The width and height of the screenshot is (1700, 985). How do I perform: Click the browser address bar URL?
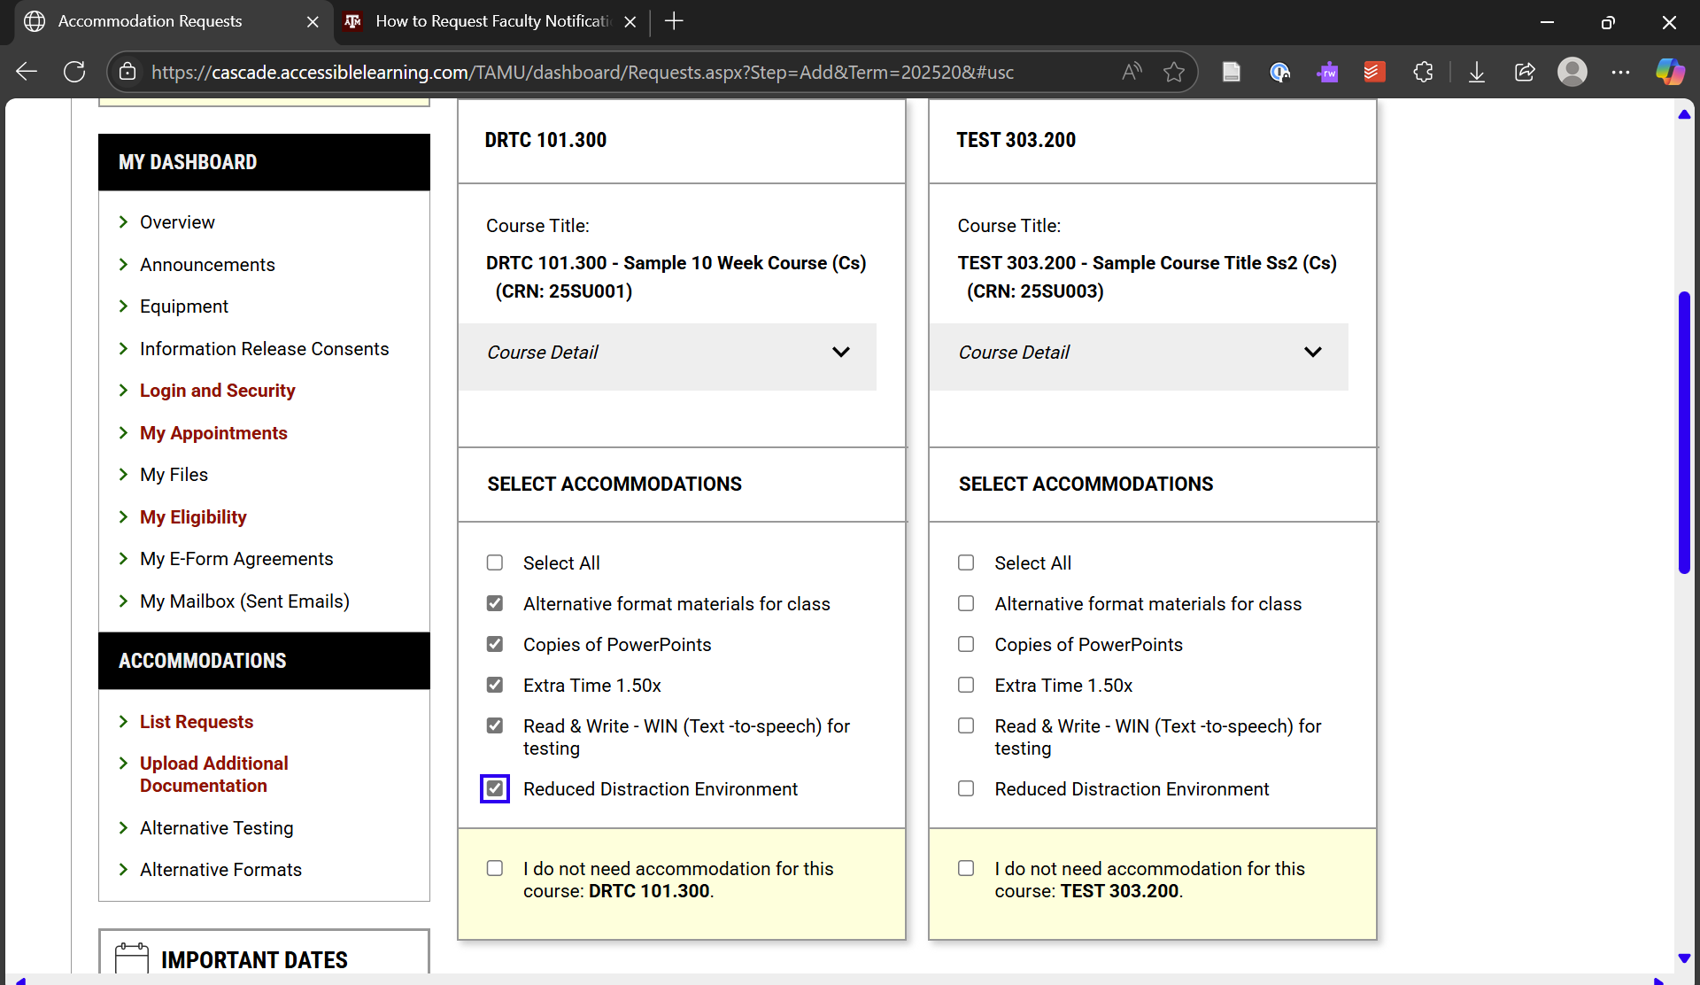pos(582,72)
